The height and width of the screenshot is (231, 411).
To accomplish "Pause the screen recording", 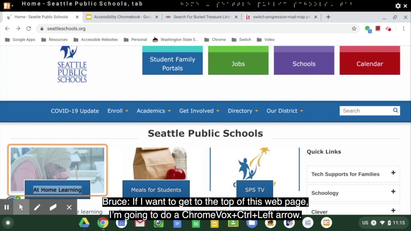I will (6, 207).
